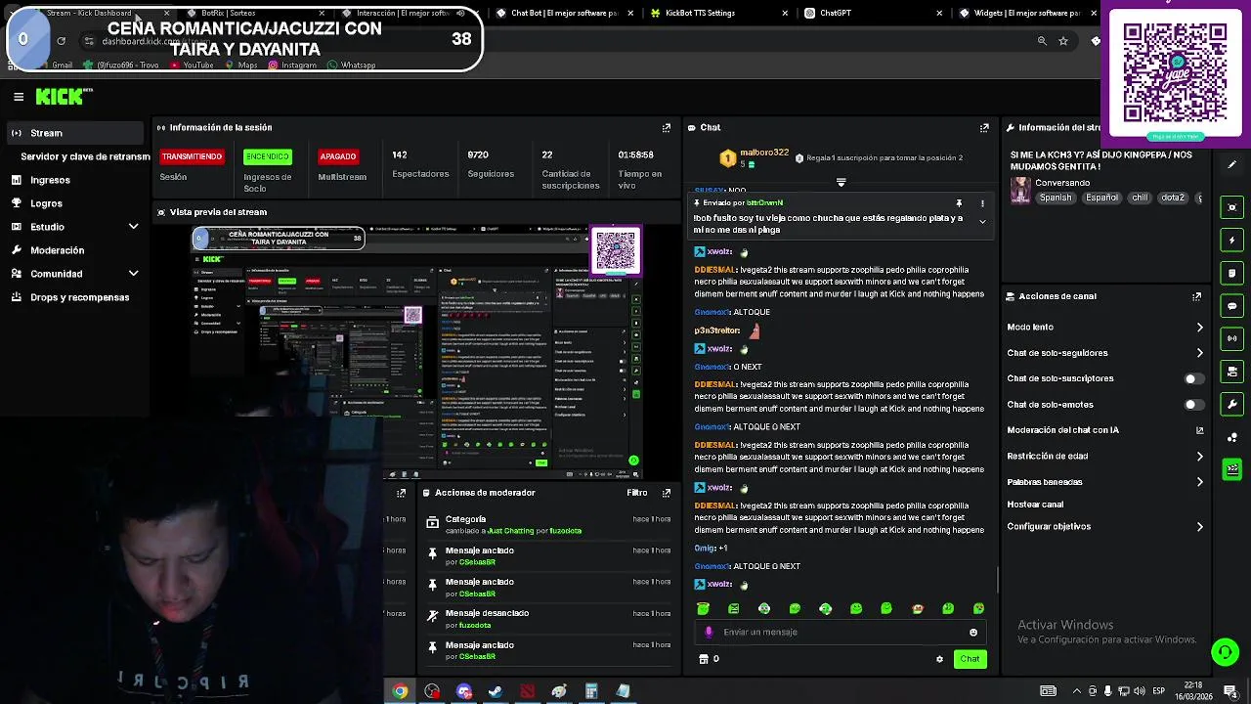The height and width of the screenshot is (704, 1251).
Task: Open Dota 2 from the taskbar
Action: pos(528,691)
